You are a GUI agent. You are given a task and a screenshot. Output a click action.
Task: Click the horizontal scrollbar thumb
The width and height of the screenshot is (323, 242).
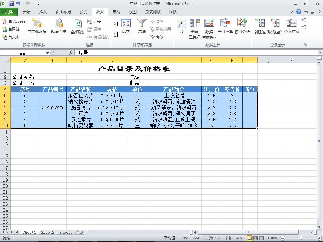(x=248, y=232)
